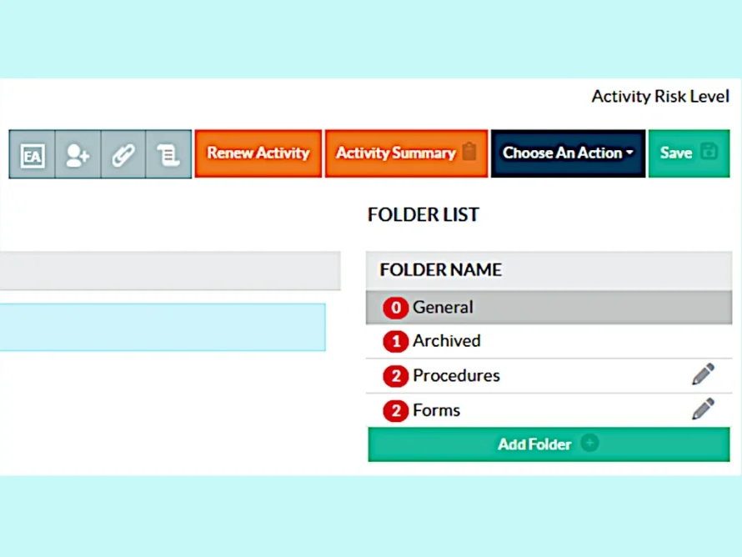
Task: Edit the Forms folder with the pencil icon
Action: (x=703, y=409)
